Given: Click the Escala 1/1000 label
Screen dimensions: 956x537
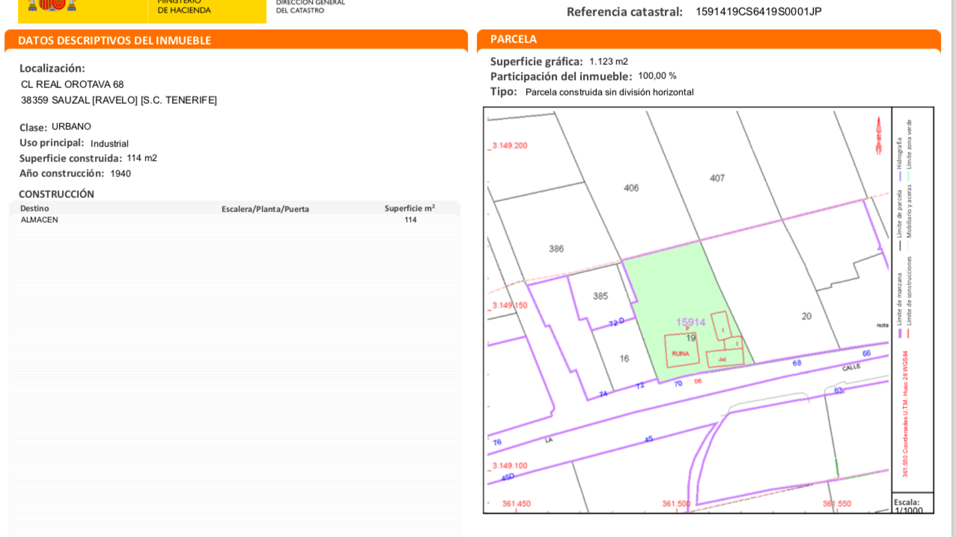Looking at the screenshot, I should (908, 506).
